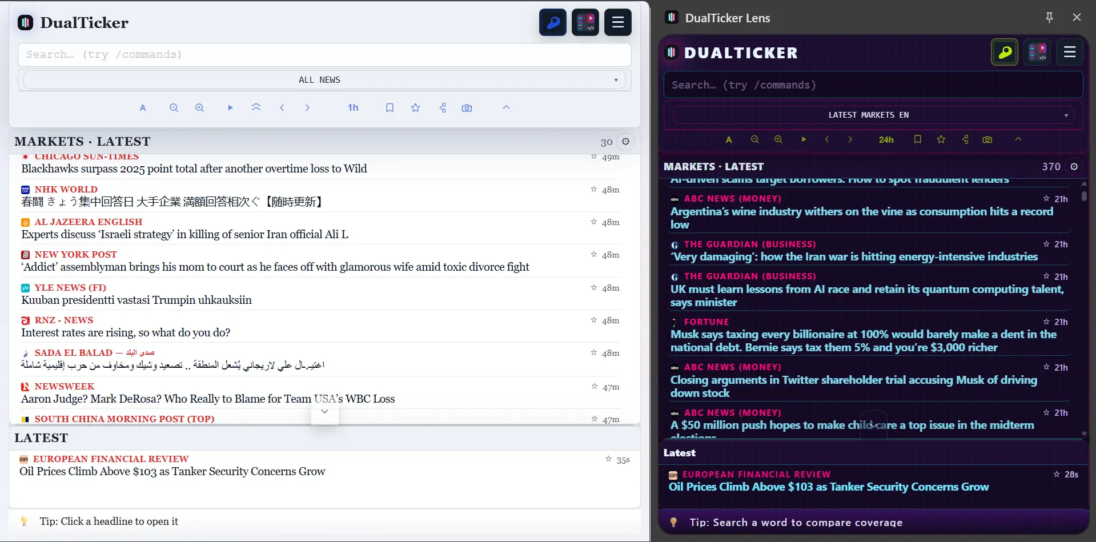Start ticker playback in the DualTicker toolbar

tap(230, 108)
